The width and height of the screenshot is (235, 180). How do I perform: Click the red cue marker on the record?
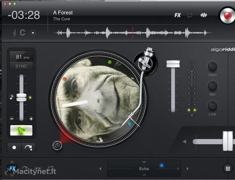coord(64,79)
